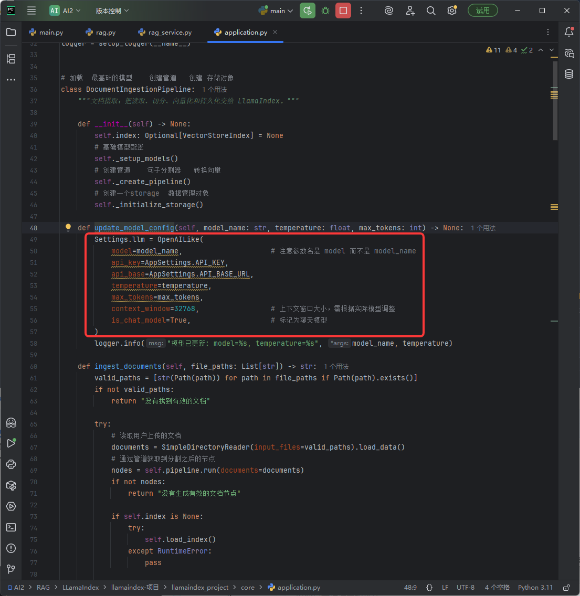Stop the running process with red button
Screen dimensions: 580x596
pos(343,10)
